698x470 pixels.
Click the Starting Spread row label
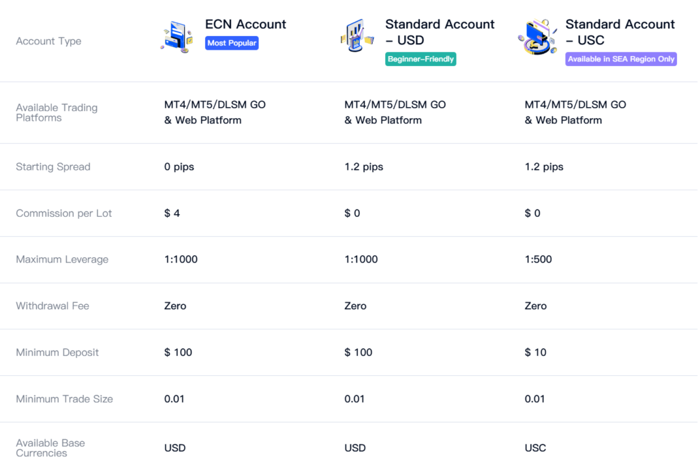coord(53,166)
